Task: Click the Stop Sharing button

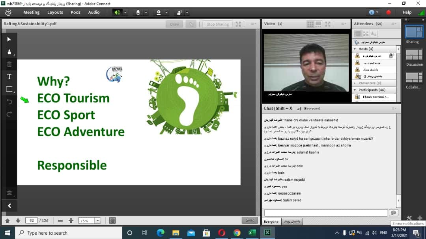Action: tap(217, 24)
